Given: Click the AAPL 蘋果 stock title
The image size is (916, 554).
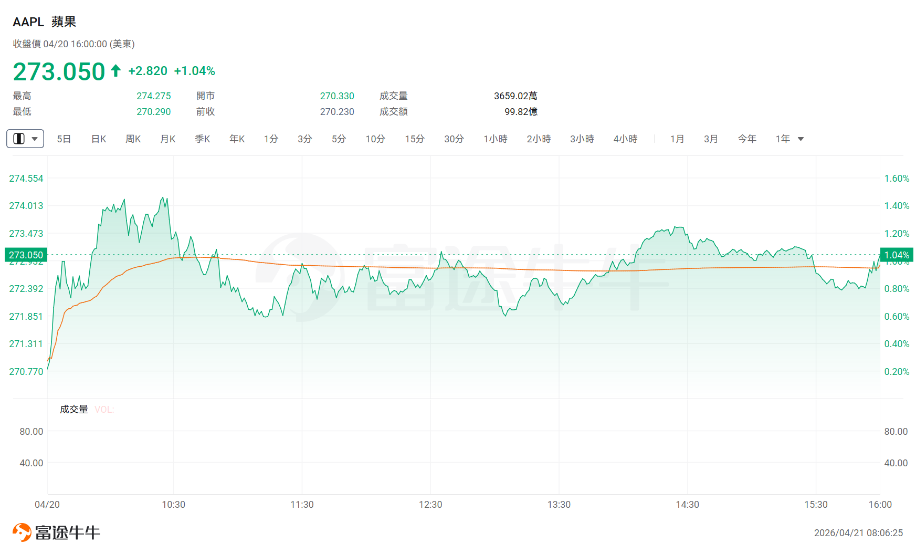Looking at the screenshot, I should pyautogui.click(x=45, y=22).
